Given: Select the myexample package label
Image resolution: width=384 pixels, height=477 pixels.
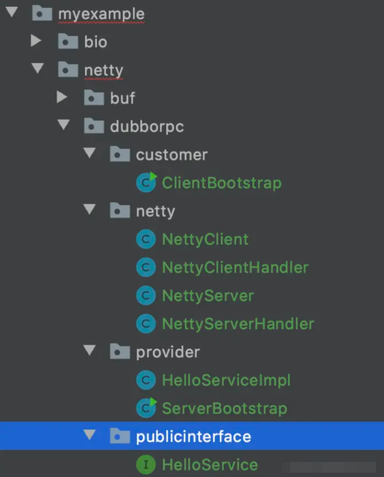Looking at the screenshot, I should [x=101, y=14].
